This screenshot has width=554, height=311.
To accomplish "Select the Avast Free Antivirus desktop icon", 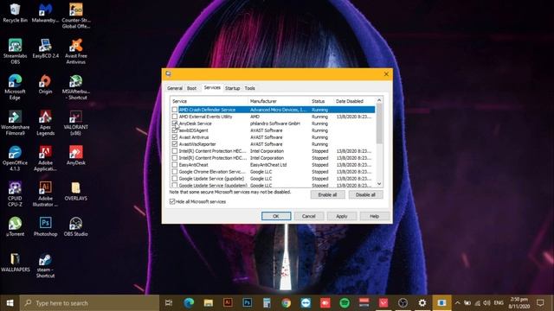I will coord(76,52).
